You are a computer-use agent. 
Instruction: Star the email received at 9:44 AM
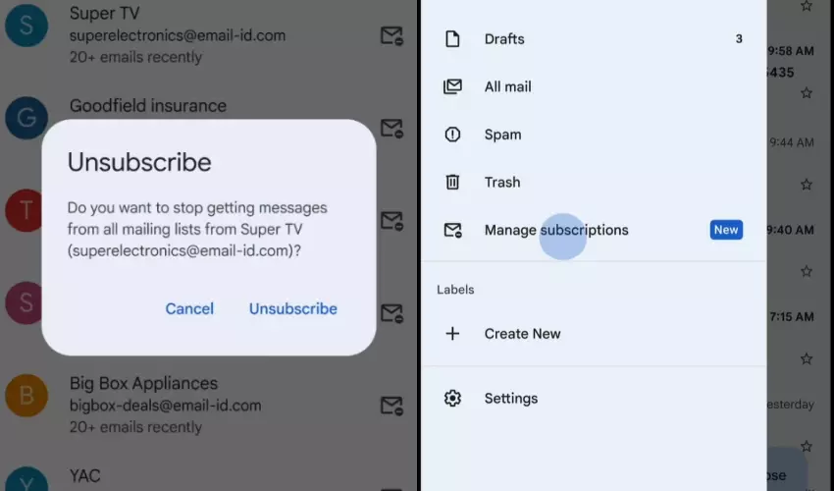(x=806, y=185)
